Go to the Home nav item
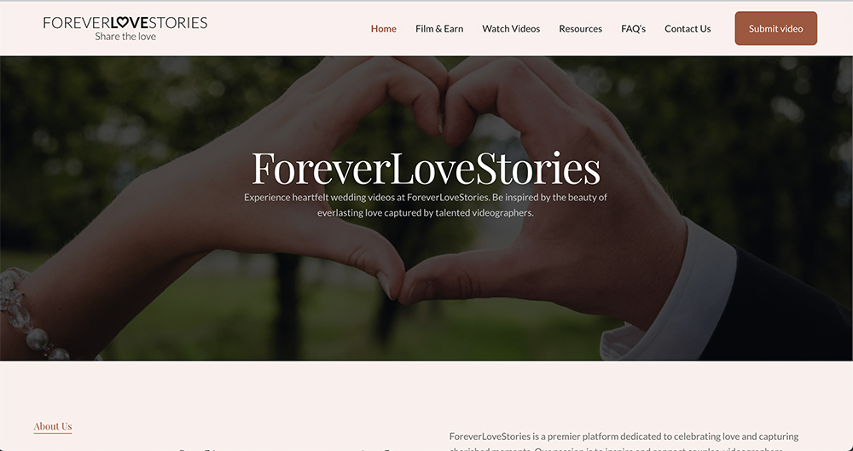This screenshot has height=451, width=853. (384, 29)
